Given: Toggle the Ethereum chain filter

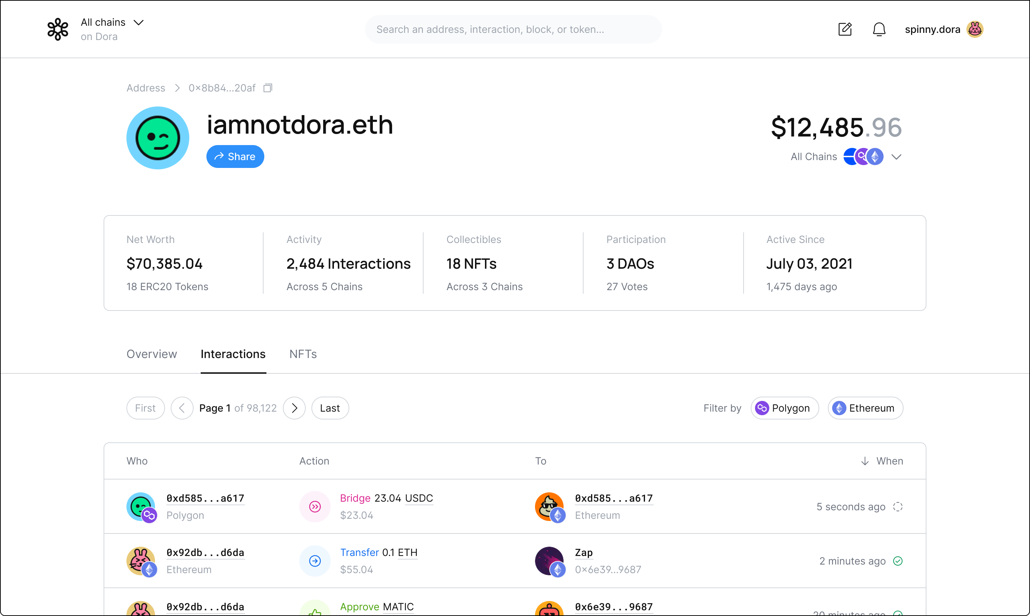Looking at the screenshot, I should [865, 408].
